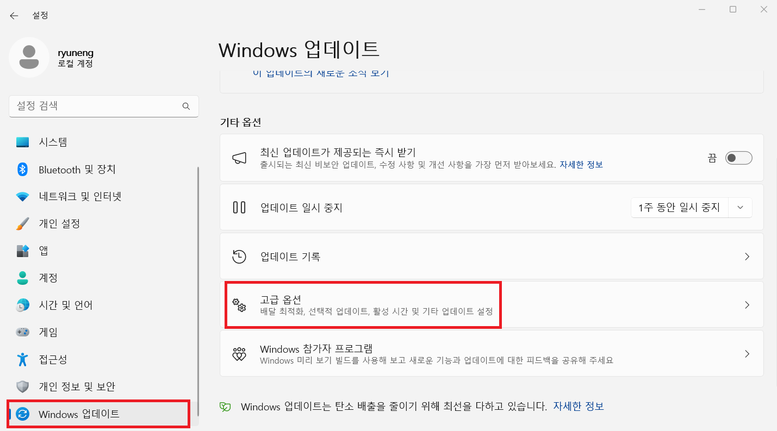The width and height of the screenshot is (777, 431).
Task: Click the history clock icon for 업데이트 기록
Action: (239, 257)
